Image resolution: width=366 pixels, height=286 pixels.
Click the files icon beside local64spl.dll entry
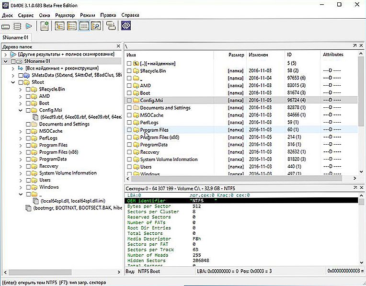tap(36, 201)
